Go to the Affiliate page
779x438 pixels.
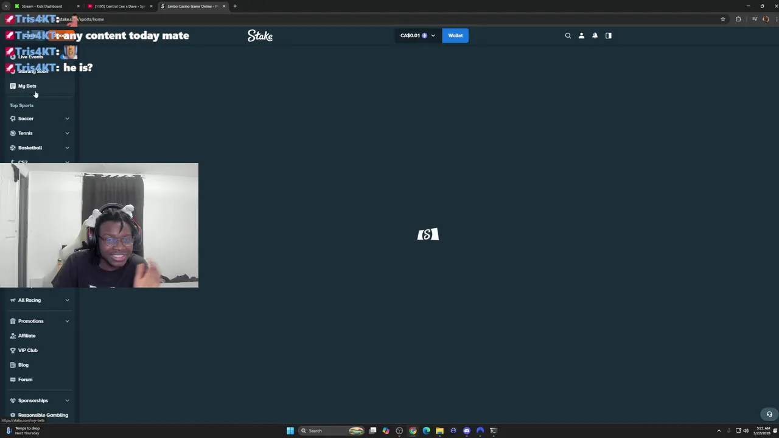click(x=27, y=336)
